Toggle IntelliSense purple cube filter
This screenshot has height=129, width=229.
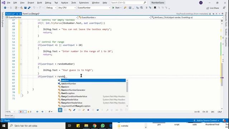[x=88, y=110]
